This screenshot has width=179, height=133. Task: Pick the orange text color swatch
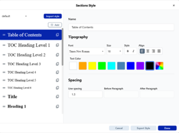click(x=83, y=66)
